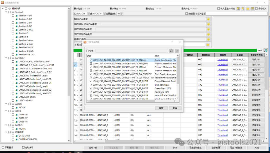Collapse the LANDSAT tree node
The image size is (270, 153).
coord(6,58)
